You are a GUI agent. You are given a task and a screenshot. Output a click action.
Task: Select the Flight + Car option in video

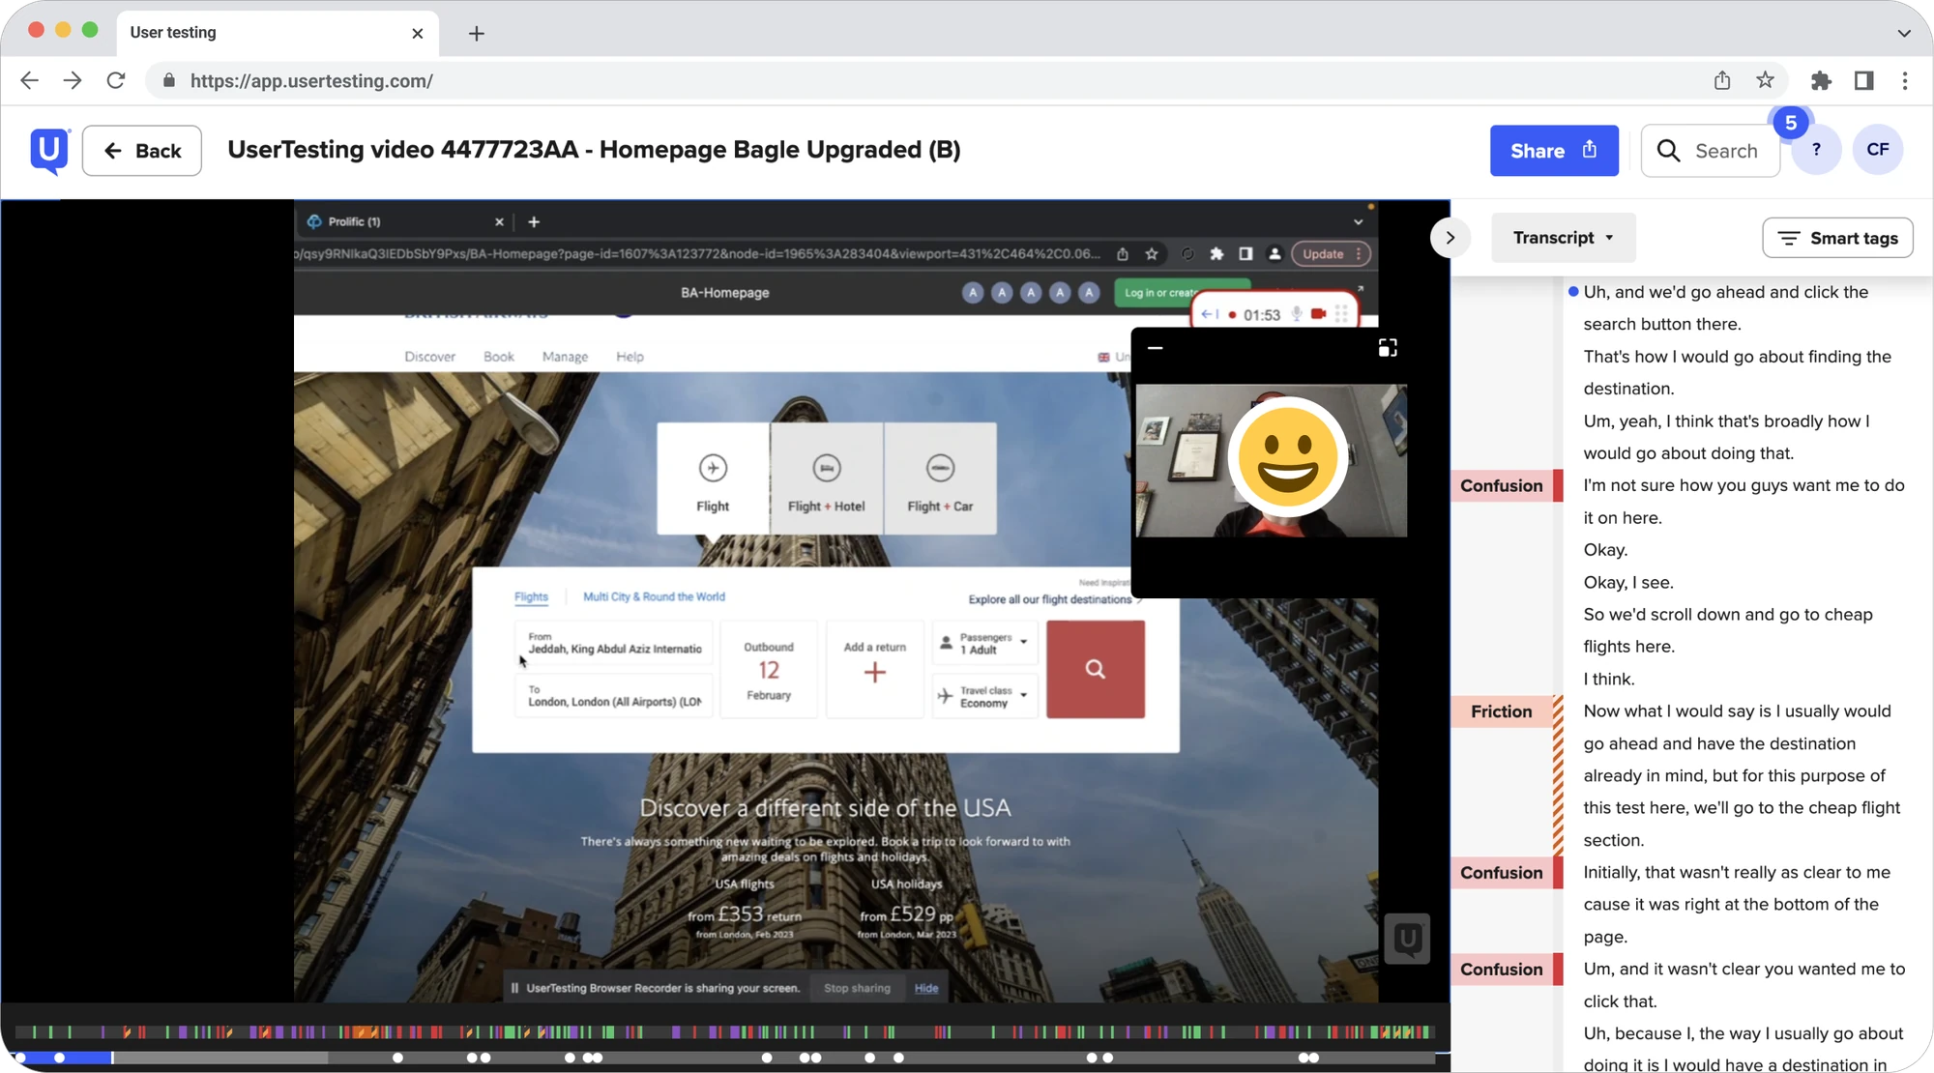click(x=940, y=478)
